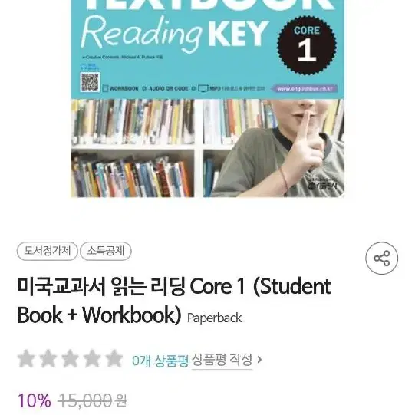
Task: Open 상품평 작성 to write review
Action: 222,360
